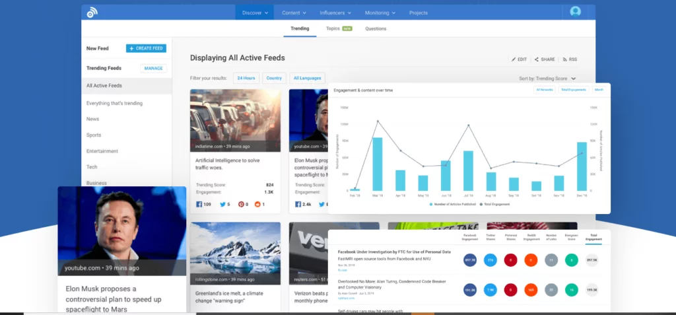This screenshot has height=315, width=676.
Task: Open the 24 Hours filter
Action: (246, 78)
